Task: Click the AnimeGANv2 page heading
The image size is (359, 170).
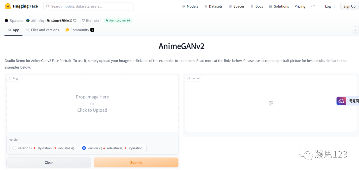Action: point(181,46)
